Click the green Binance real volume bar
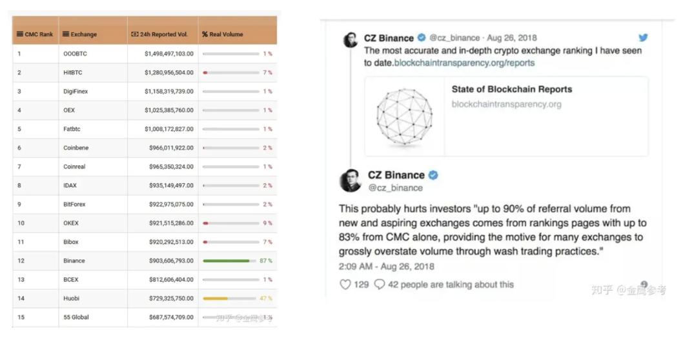The height and width of the screenshot is (338, 683). click(226, 261)
